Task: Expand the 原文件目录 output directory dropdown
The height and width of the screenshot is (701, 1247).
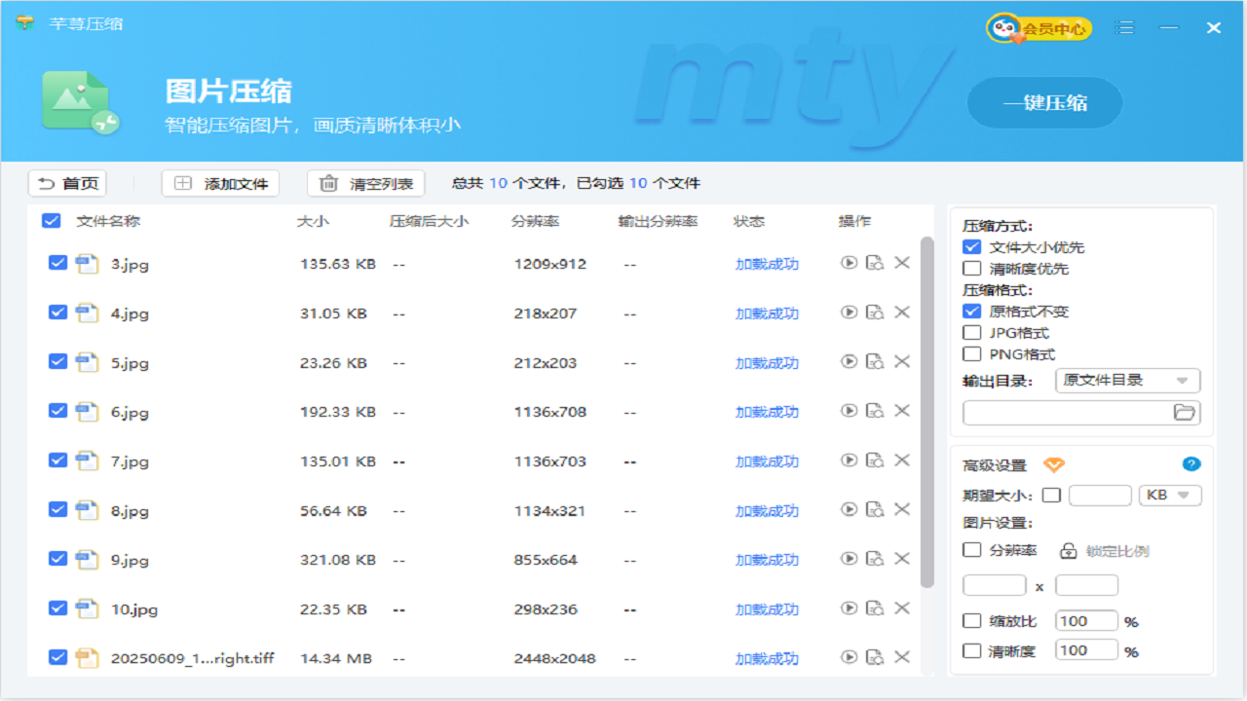Action: pyautogui.click(x=1128, y=381)
